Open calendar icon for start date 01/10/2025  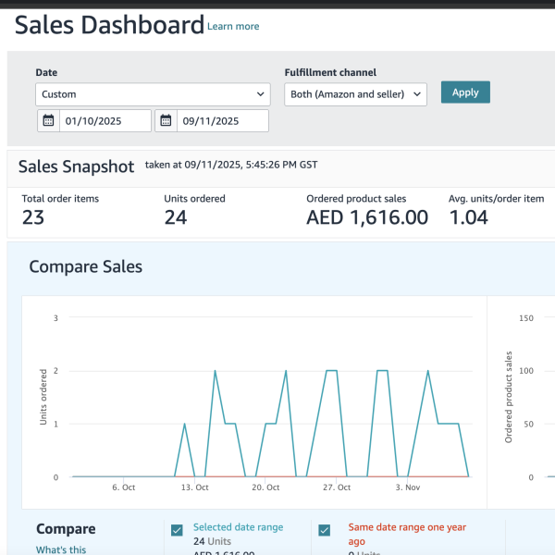pyautogui.click(x=49, y=120)
